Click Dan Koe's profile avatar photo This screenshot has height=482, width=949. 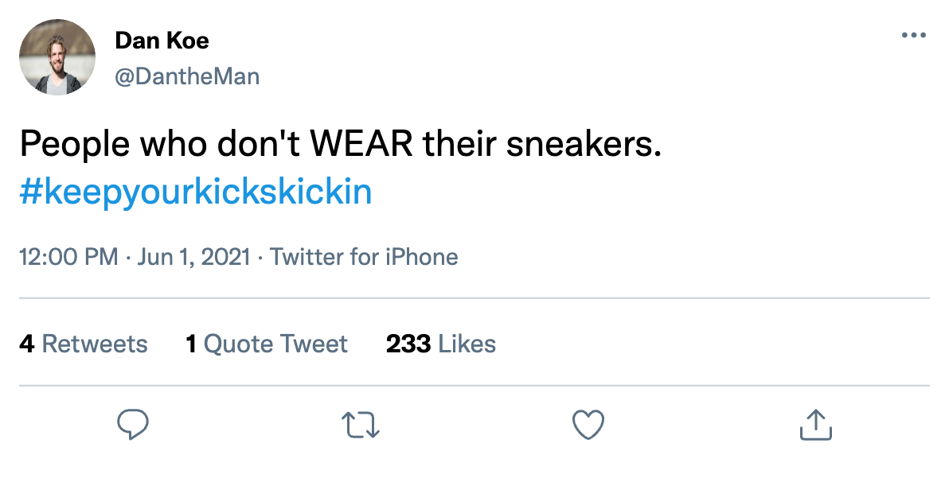click(x=57, y=57)
